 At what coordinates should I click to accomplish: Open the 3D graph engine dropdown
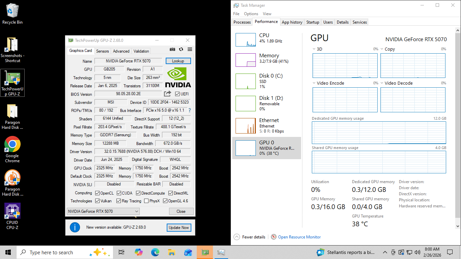314,49
